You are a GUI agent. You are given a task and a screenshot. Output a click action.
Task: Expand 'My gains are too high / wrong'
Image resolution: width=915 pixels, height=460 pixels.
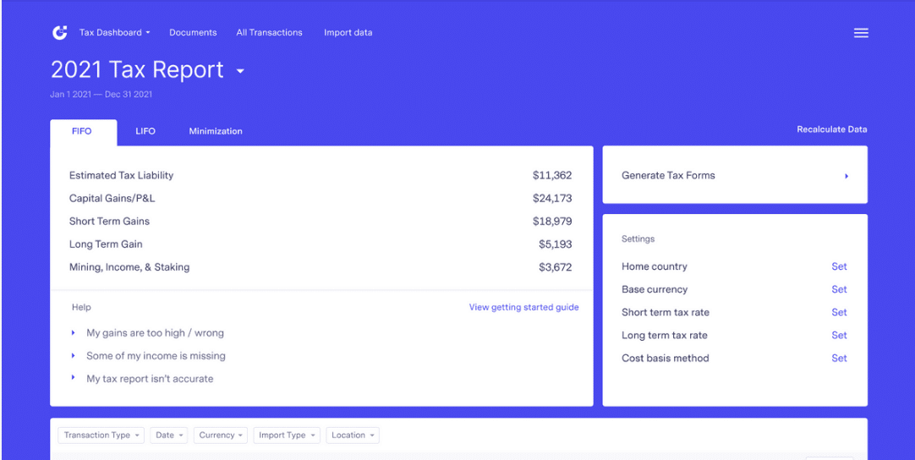coord(155,333)
